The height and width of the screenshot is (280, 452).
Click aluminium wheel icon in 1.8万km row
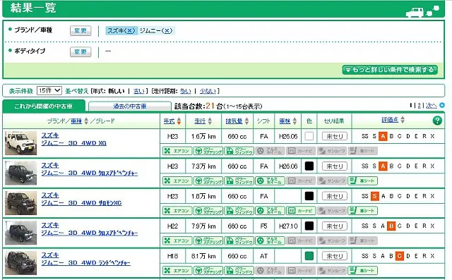tap(270, 211)
